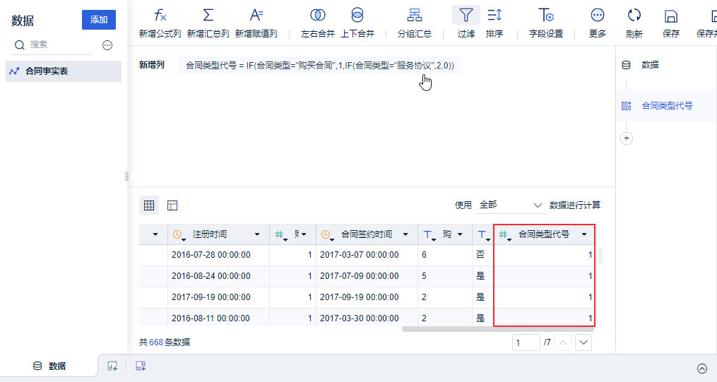This screenshot has height=382, width=717.
Task: Click the horizontal table scrollbar
Action: click(x=497, y=329)
